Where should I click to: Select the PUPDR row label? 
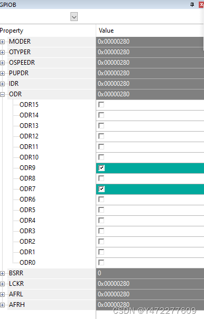[19, 73]
